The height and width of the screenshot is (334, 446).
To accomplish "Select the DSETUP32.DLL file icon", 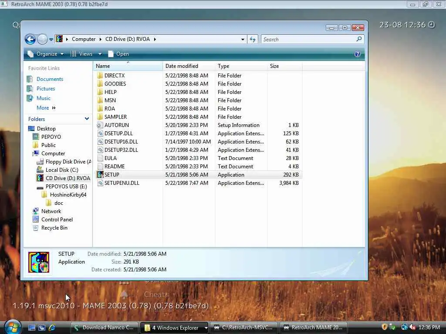I will pyautogui.click(x=100, y=150).
